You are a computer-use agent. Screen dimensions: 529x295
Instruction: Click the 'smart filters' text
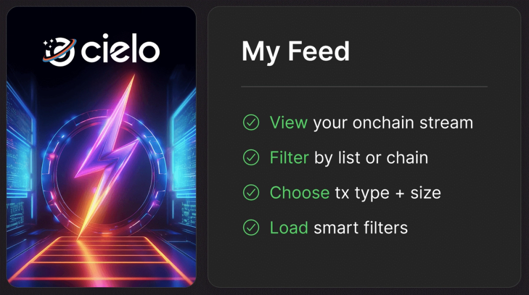click(x=361, y=227)
